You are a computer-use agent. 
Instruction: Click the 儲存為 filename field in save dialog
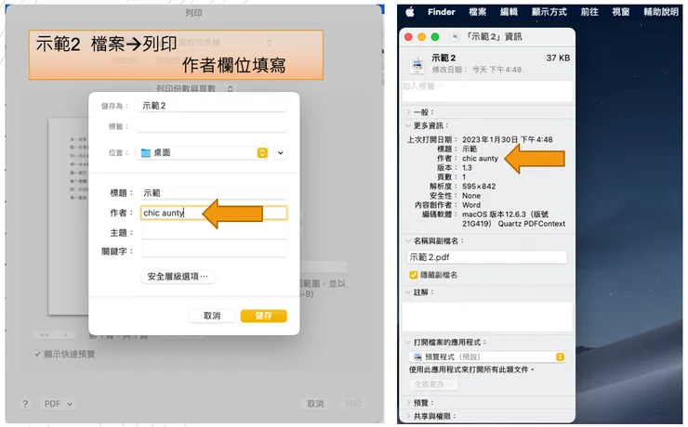click(x=211, y=106)
